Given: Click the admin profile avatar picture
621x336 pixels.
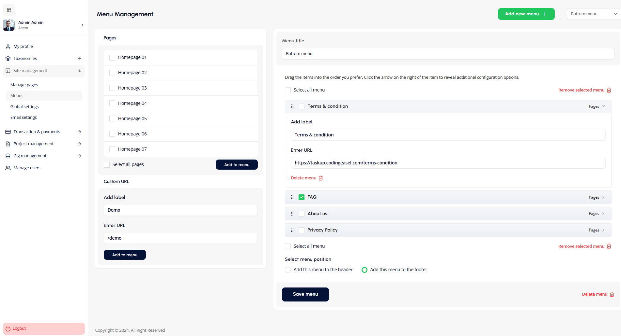Looking at the screenshot, I should point(9,25).
